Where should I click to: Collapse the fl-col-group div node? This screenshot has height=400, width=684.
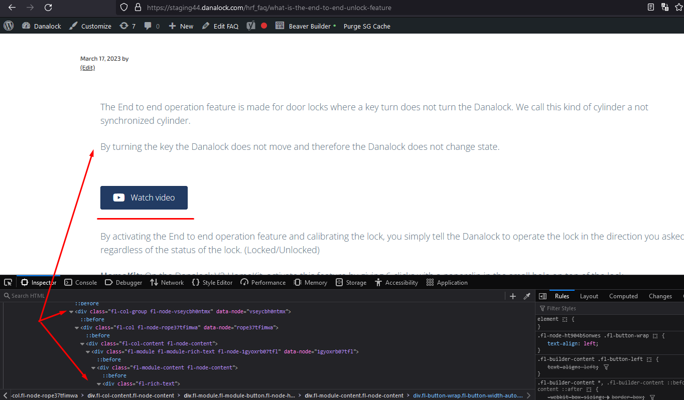(71, 312)
